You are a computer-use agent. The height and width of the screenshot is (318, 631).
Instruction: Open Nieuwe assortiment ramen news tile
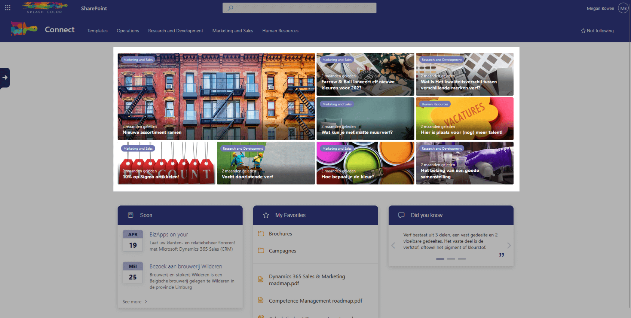[x=216, y=97]
